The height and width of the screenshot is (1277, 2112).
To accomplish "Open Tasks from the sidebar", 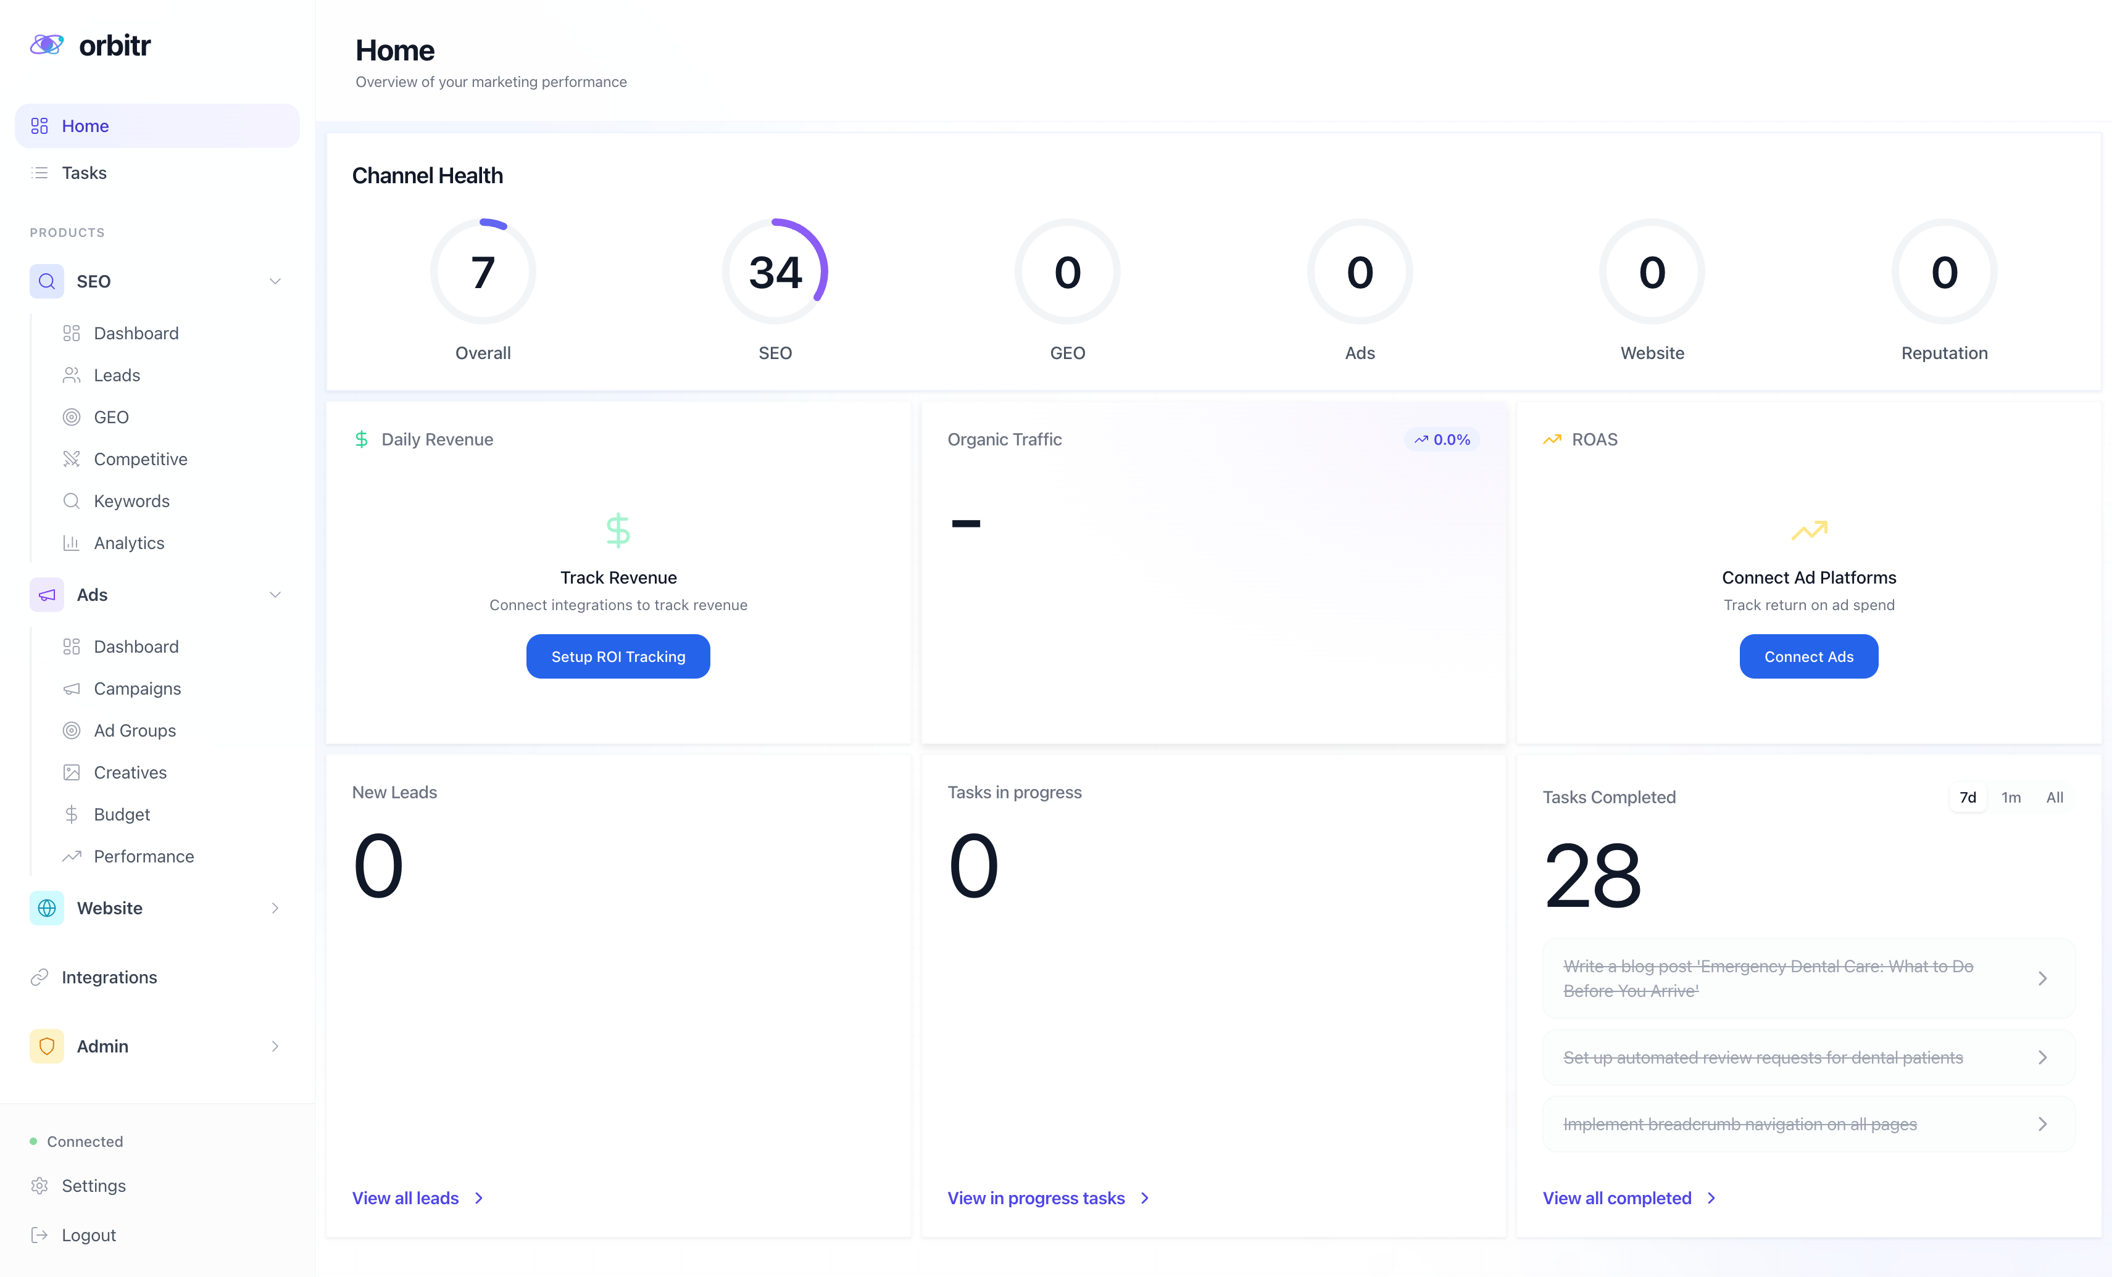I will tap(84, 173).
